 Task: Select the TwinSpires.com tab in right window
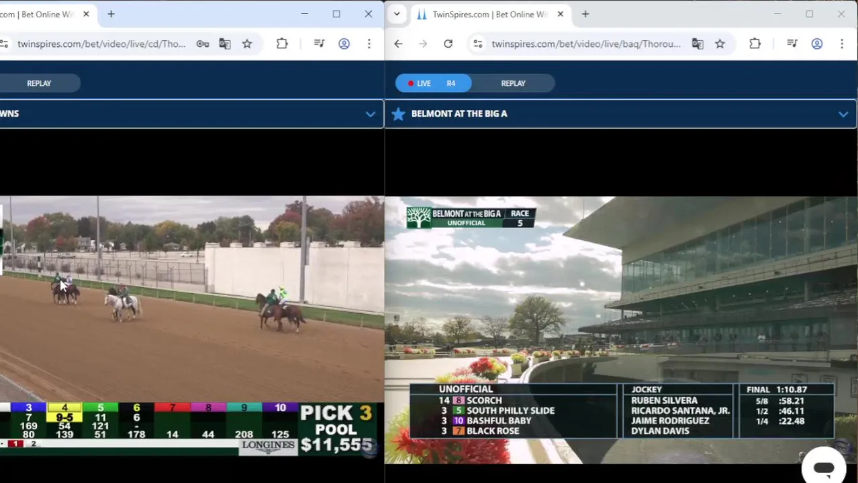tap(490, 14)
